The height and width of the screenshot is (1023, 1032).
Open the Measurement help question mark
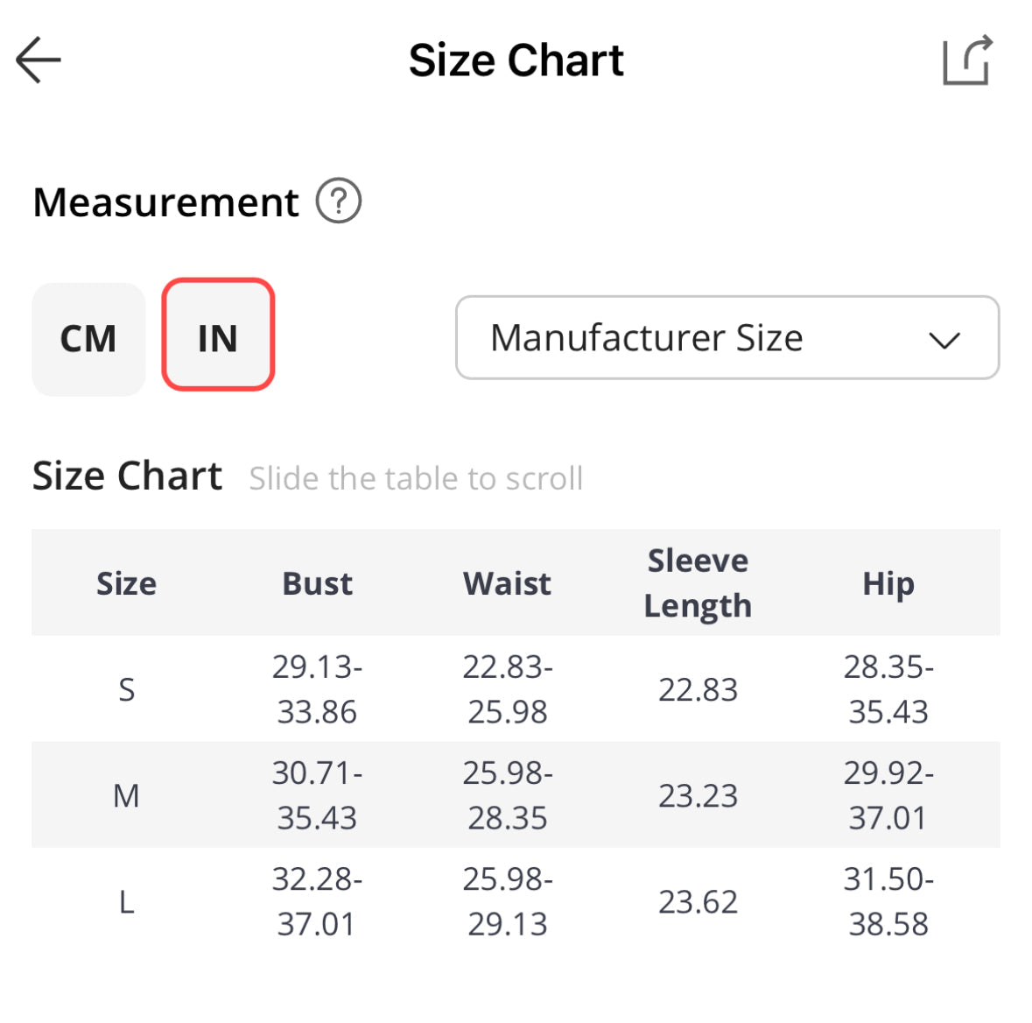point(339,201)
